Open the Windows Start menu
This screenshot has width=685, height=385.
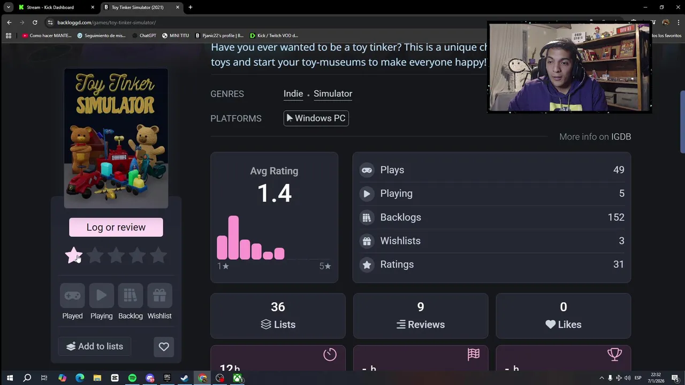(10, 378)
